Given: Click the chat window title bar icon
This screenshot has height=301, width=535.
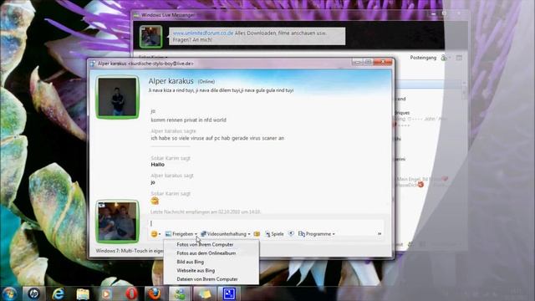Looking at the screenshot, I should click(93, 64).
